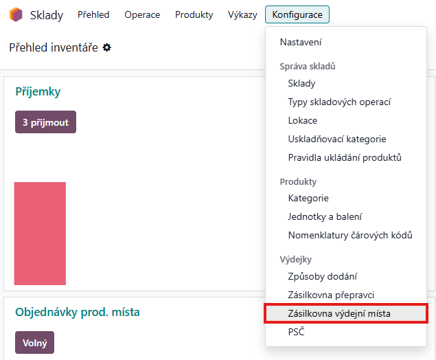
Task: Click the red bar in Příjemky chart
Action: [40, 233]
